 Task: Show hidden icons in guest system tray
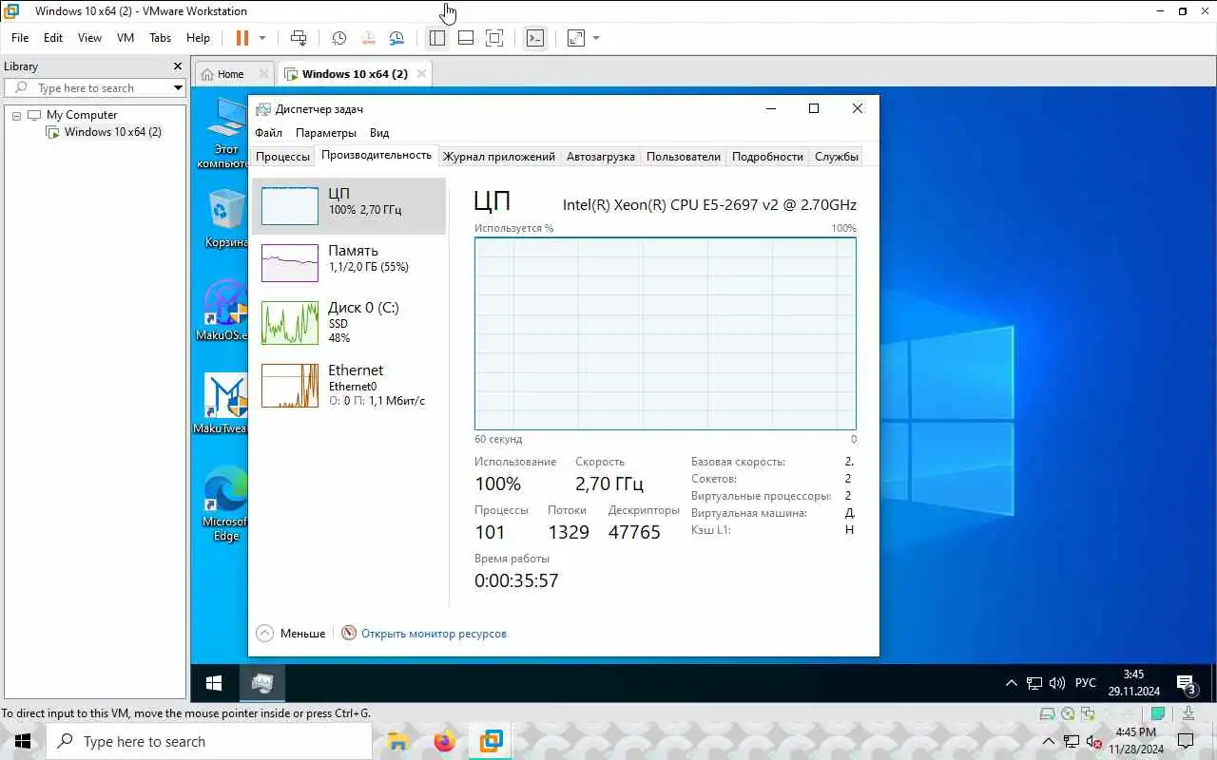click(x=1012, y=683)
